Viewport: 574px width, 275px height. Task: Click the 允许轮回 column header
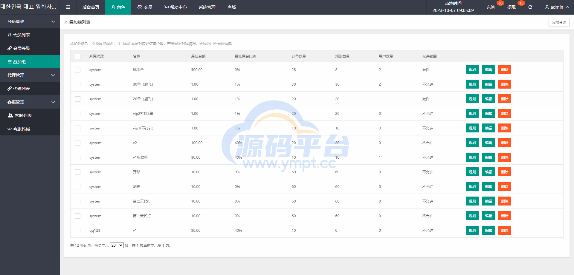pyautogui.click(x=430, y=56)
